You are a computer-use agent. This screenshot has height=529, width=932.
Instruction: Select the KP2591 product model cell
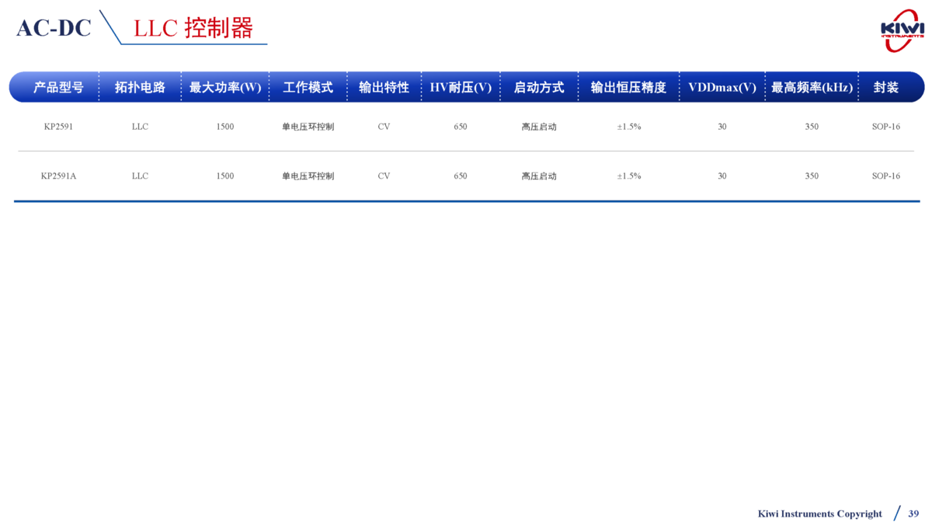click(58, 127)
